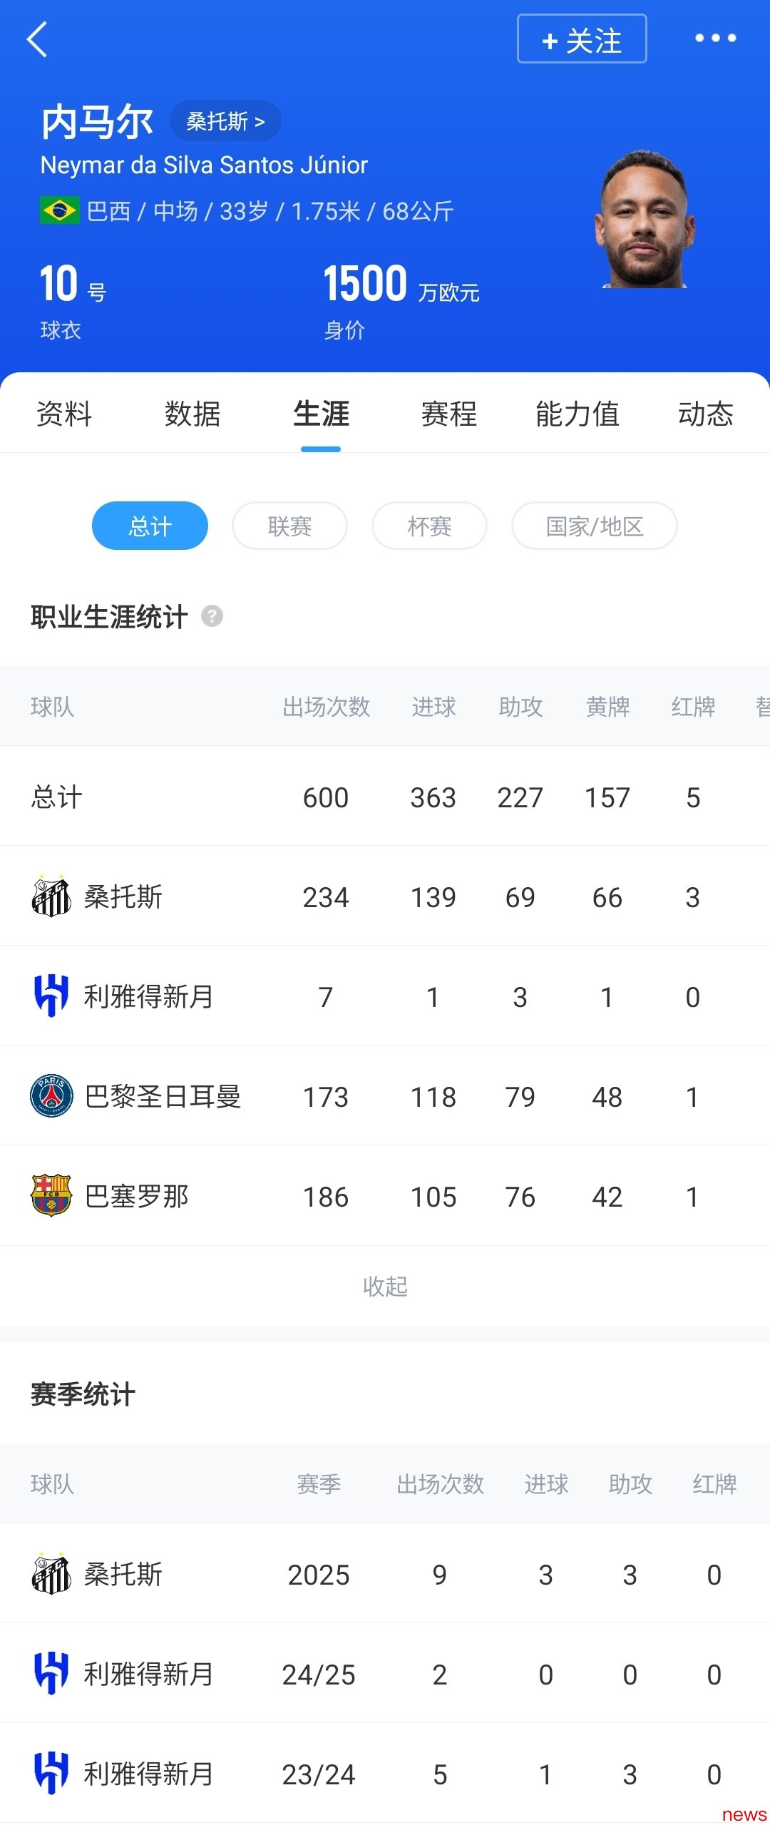
Task: Tap the Al-Hilal logo in career stats
Action: pyautogui.click(x=51, y=996)
